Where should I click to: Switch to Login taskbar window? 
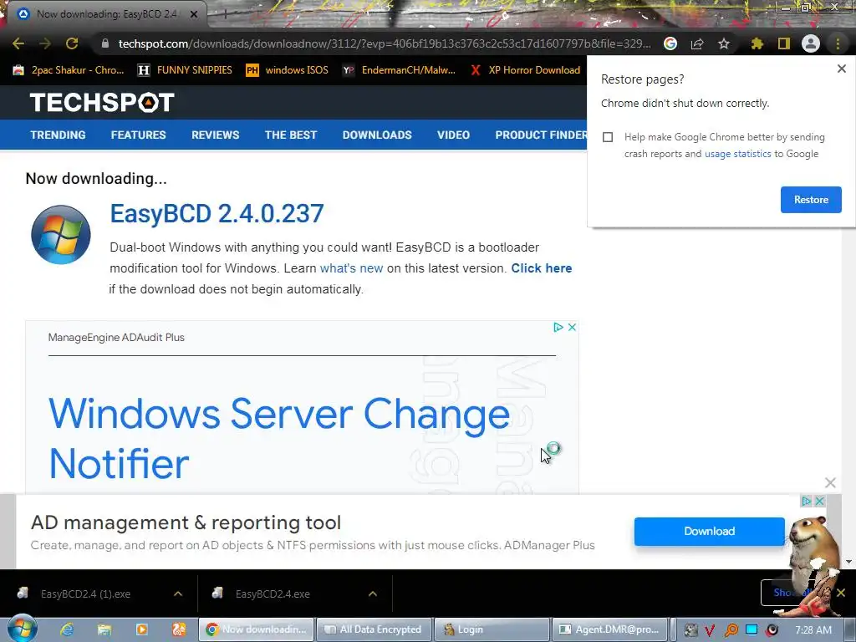pos(492,629)
